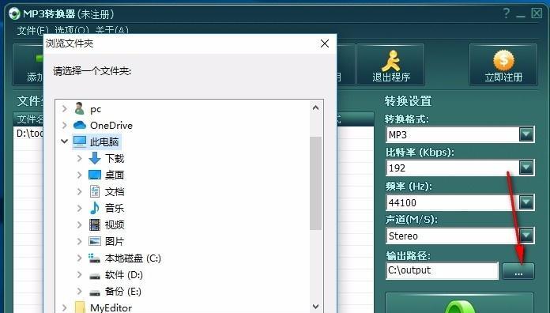Click the folder tree scrollbar thumb
This screenshot has width=550, height=313.
coord(315,183)
